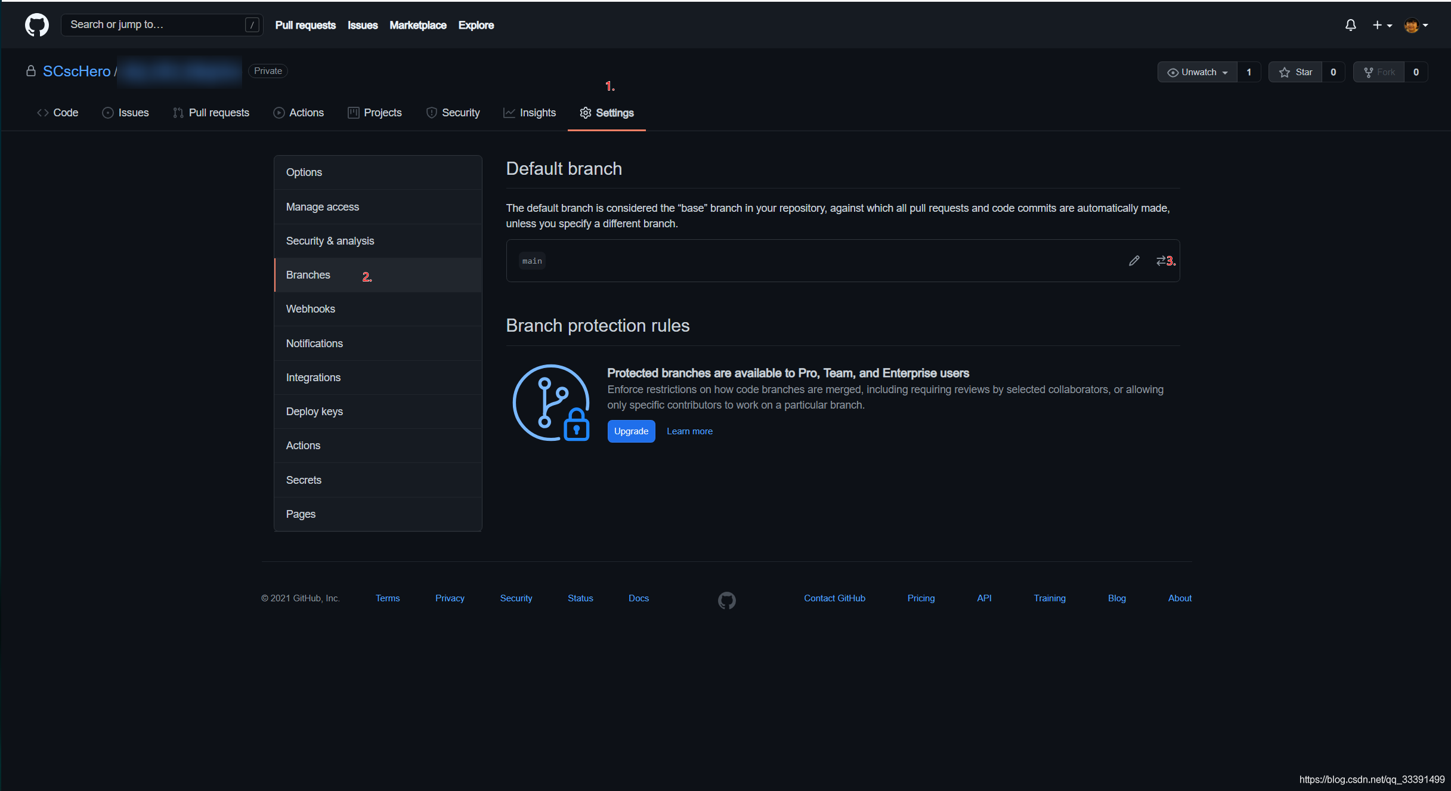Image resolution: width=1451 pixels, height=791 pixels.
Task: Click the footer GitHub logo
Action: coord(726,600)
